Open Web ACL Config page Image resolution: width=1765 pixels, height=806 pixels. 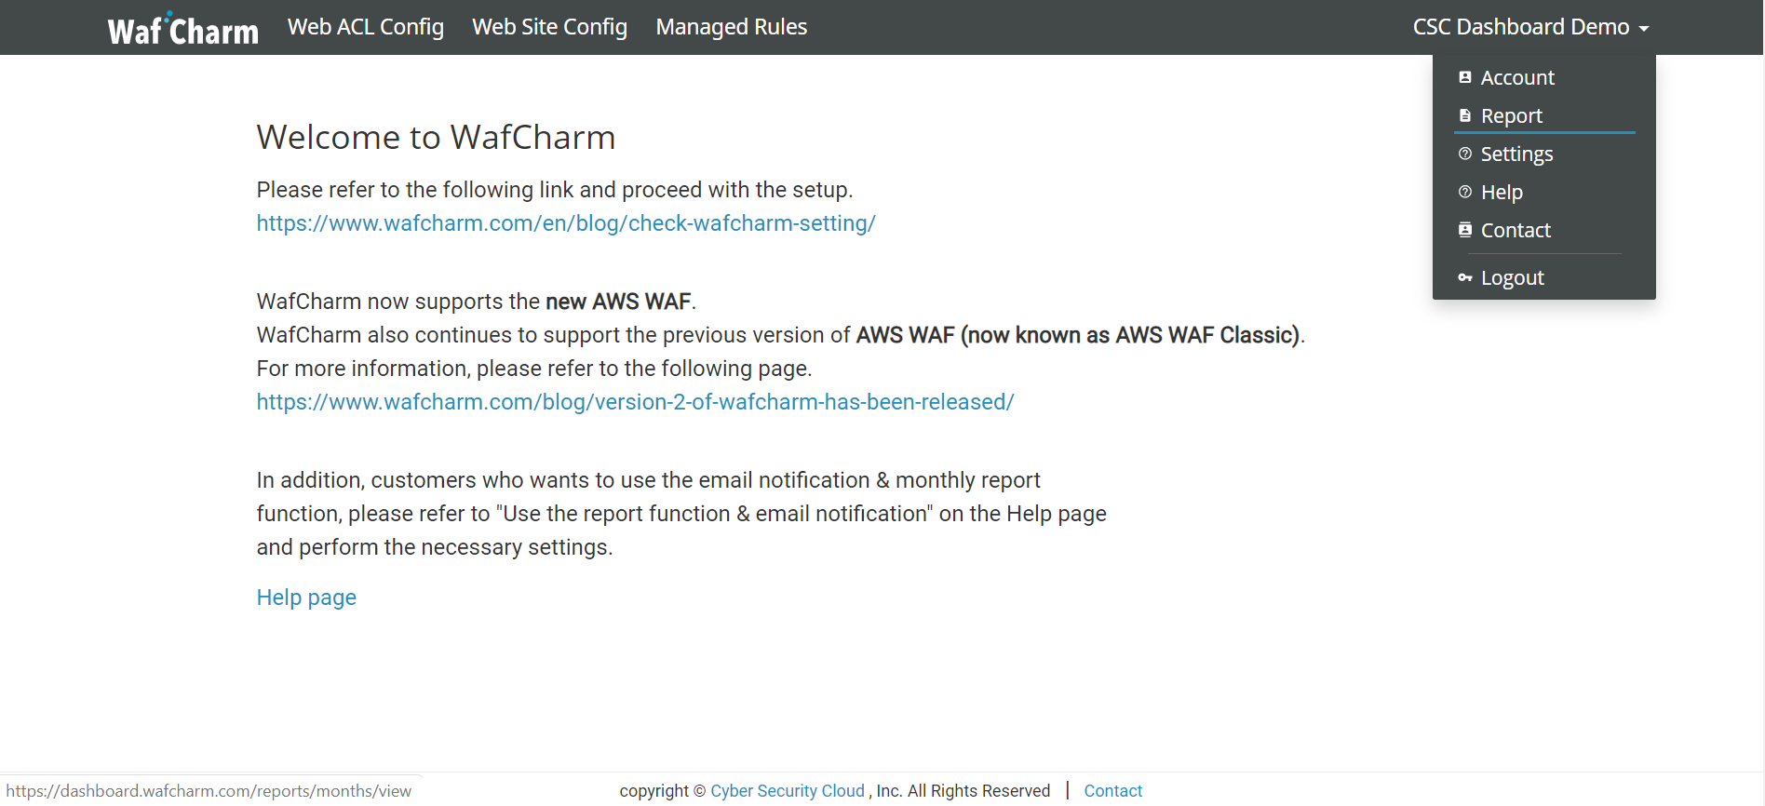(366, 27)
